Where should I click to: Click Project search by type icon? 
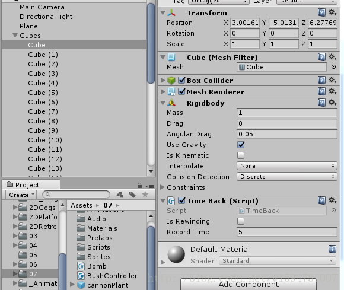[120, 195]
